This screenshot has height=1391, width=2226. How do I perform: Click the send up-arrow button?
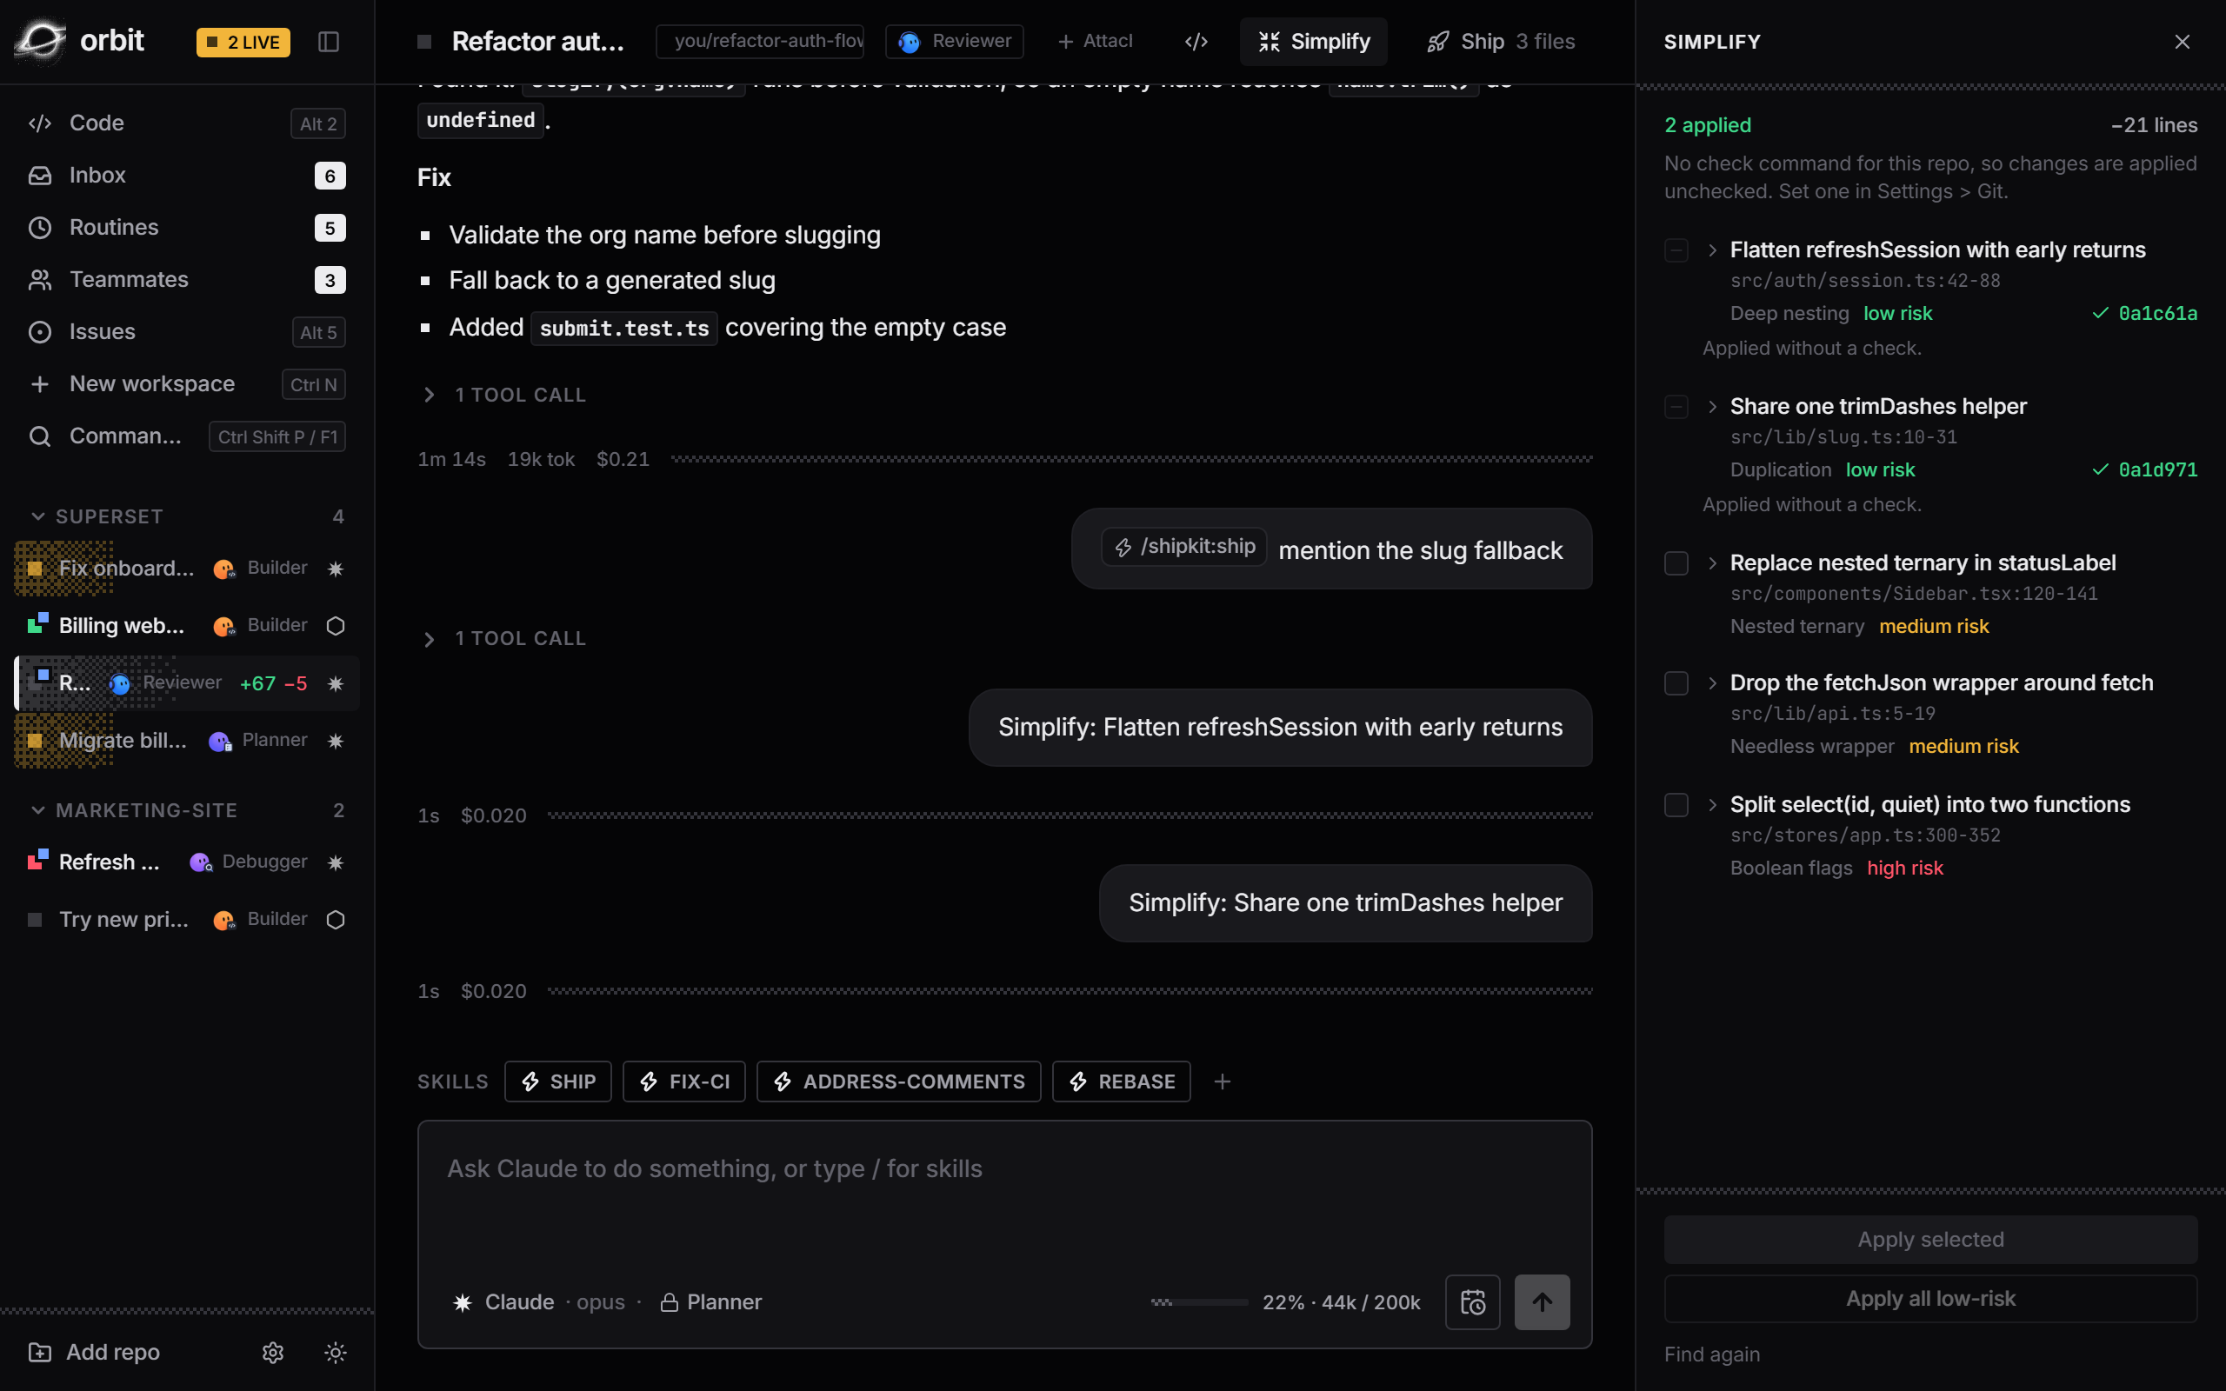1542,1301
